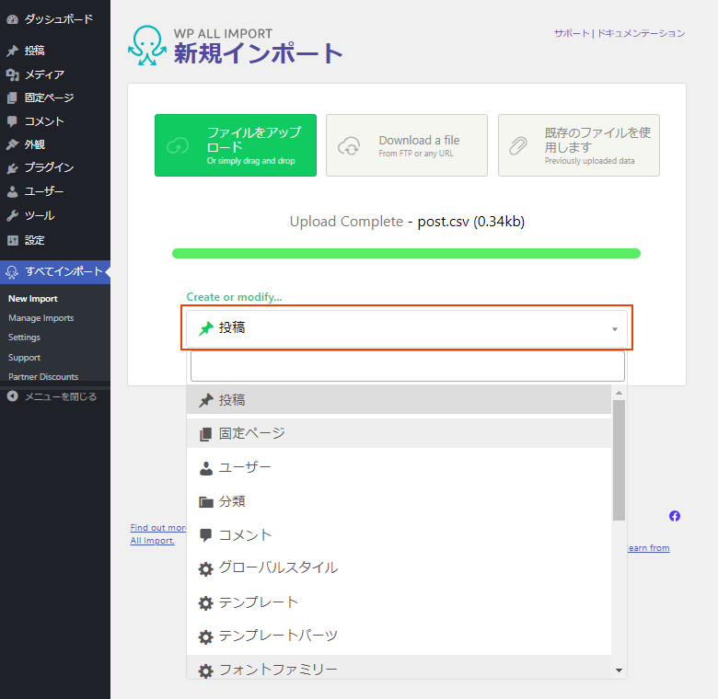
Task: Select 固定ページ from the dropdown list
Action: (251, 433)
